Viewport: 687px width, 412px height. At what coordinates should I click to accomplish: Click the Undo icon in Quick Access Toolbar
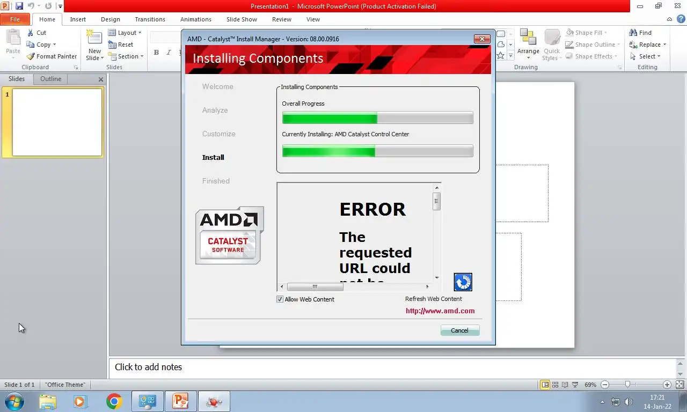click(31, 6)
